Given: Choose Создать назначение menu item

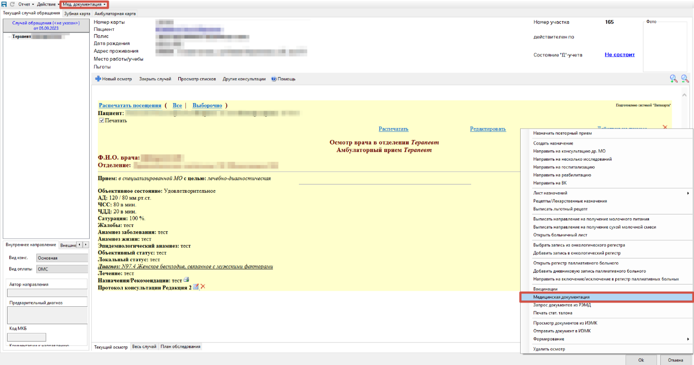Looking at the screenshot, I should pos(607,143).
